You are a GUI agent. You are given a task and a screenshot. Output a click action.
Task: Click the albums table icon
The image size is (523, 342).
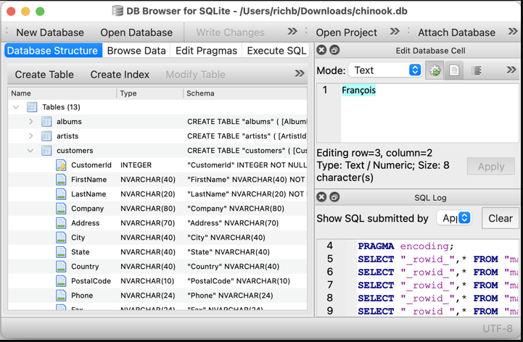pyautogui.click(x=47, y=122)
